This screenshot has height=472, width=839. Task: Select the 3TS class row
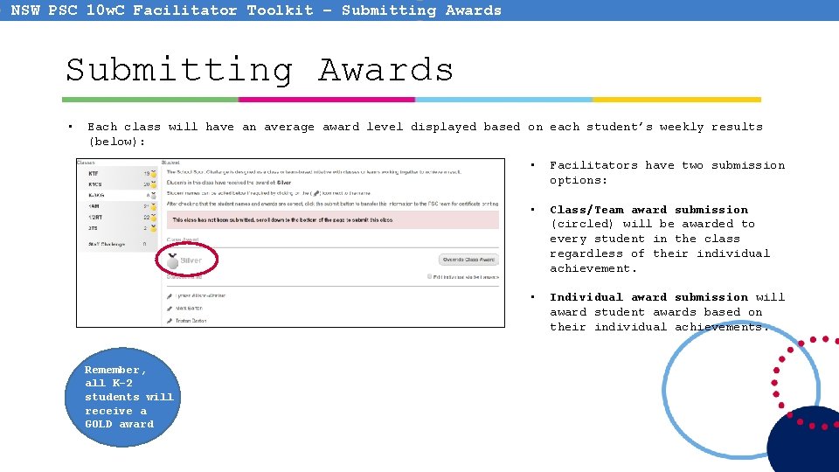click(x=119, y=228)
